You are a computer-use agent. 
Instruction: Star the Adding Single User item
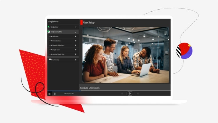pos(76,54)
